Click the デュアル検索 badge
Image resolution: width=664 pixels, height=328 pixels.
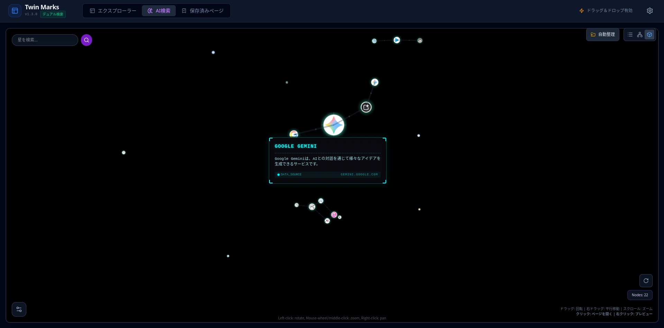(x=53, y=14)
